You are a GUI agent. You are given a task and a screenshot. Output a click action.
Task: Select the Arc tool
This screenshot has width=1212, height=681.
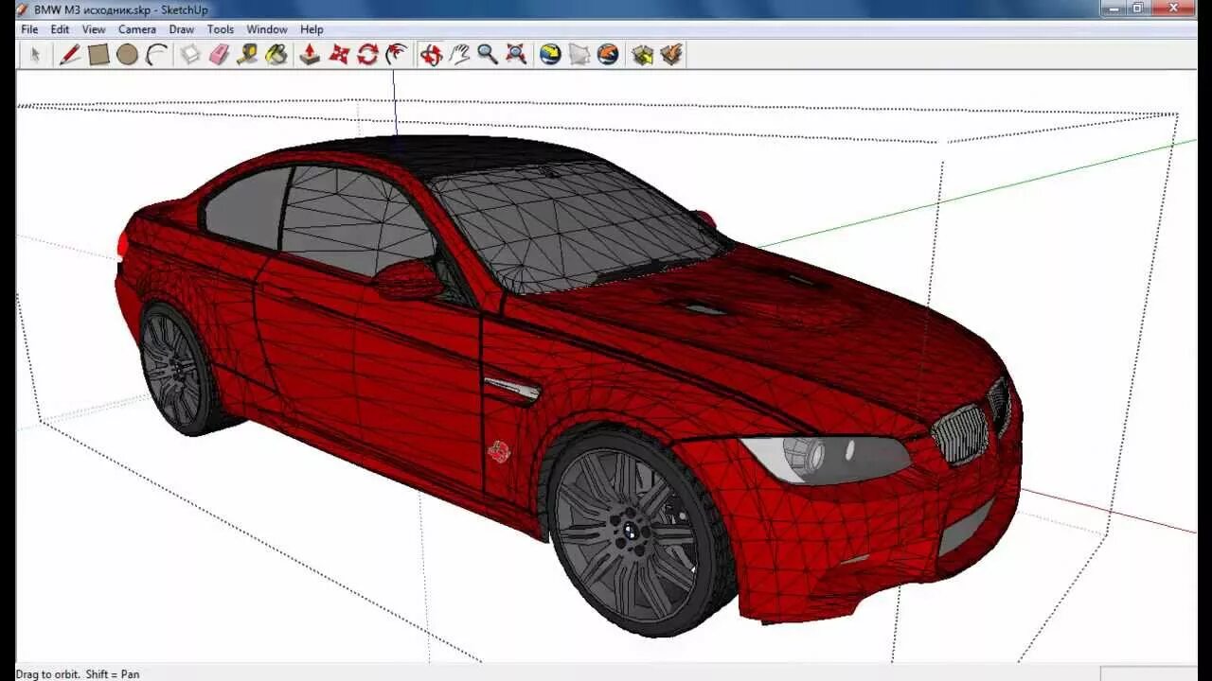pos(156,55)
